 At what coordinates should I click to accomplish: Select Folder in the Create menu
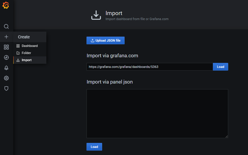click(x=30, y=53)
